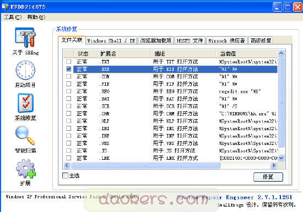Switch to the Windows Shell / IE tab
This screenshot has height=212, width=303.
111,41
